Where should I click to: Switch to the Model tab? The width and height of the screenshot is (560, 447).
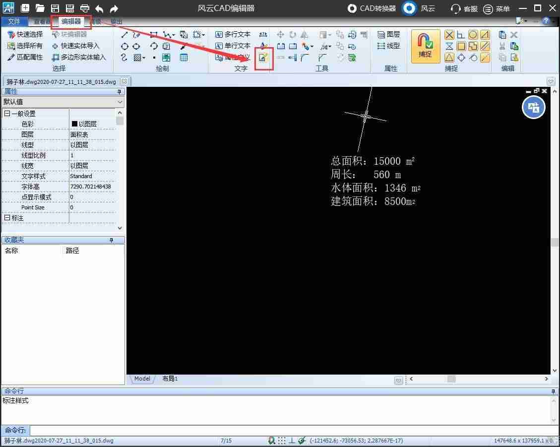pos(142,379)
